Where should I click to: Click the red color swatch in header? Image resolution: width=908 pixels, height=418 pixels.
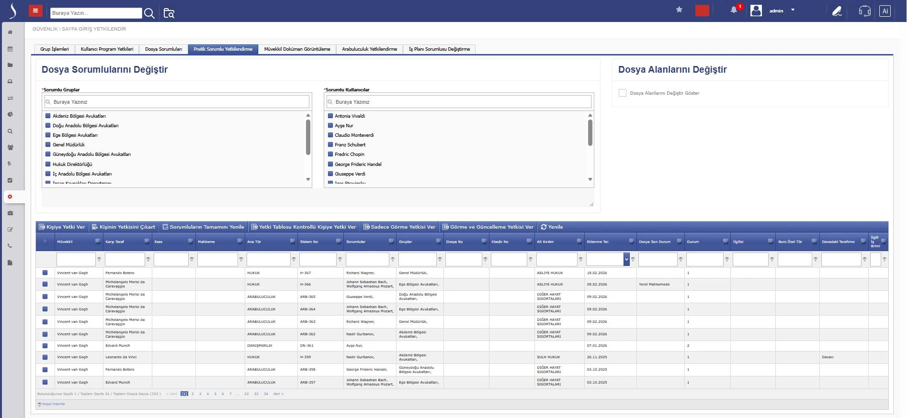coord(702,11)
